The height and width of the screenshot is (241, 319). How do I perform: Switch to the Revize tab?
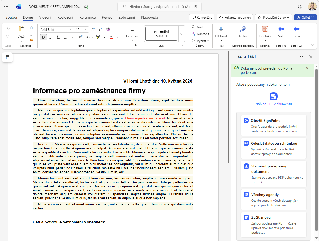click(x=107, y=17)
